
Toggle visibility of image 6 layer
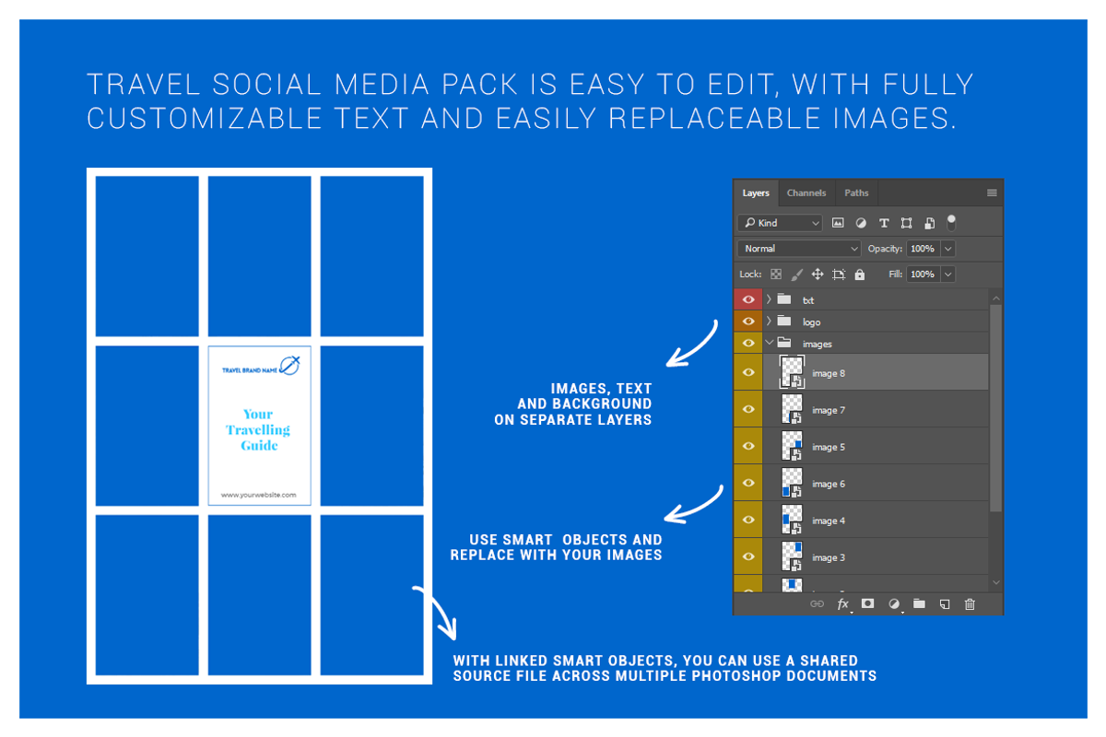747,483
